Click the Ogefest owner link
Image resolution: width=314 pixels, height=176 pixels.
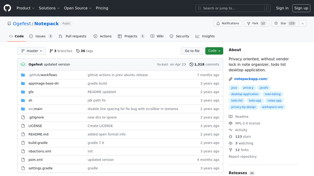coord(22,23)
